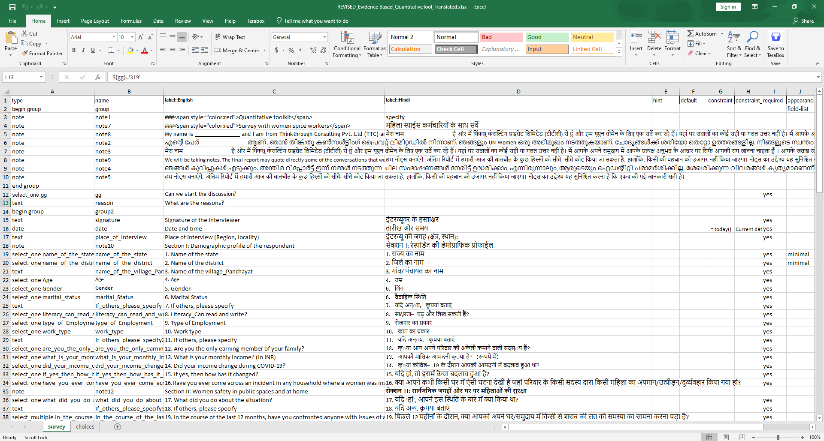Open the File menu
824x441 pixels.
tap(12, 21)
